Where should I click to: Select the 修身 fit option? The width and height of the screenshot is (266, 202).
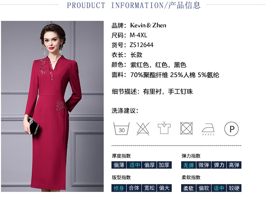point(119,188)
